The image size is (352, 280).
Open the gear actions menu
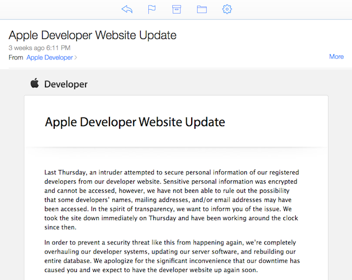click(227, 9)
